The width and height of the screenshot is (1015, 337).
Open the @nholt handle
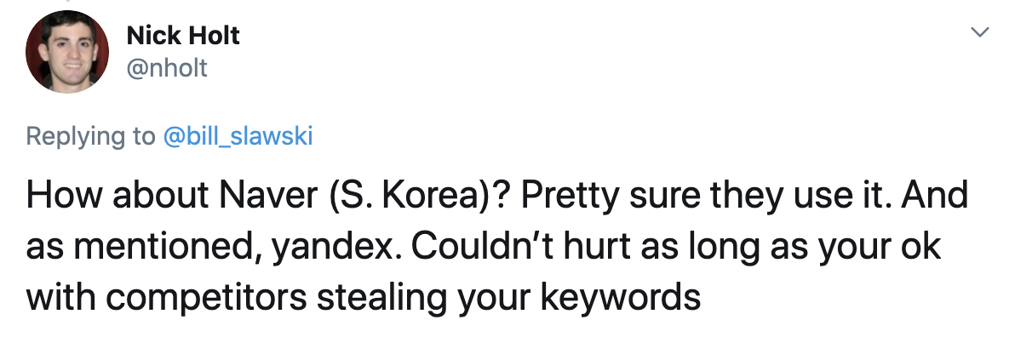click(x=167, y=67)
